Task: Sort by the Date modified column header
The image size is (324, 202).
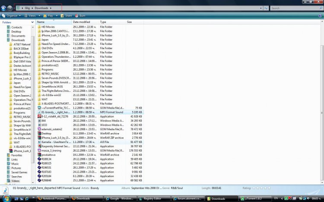Action: point(85,22)
